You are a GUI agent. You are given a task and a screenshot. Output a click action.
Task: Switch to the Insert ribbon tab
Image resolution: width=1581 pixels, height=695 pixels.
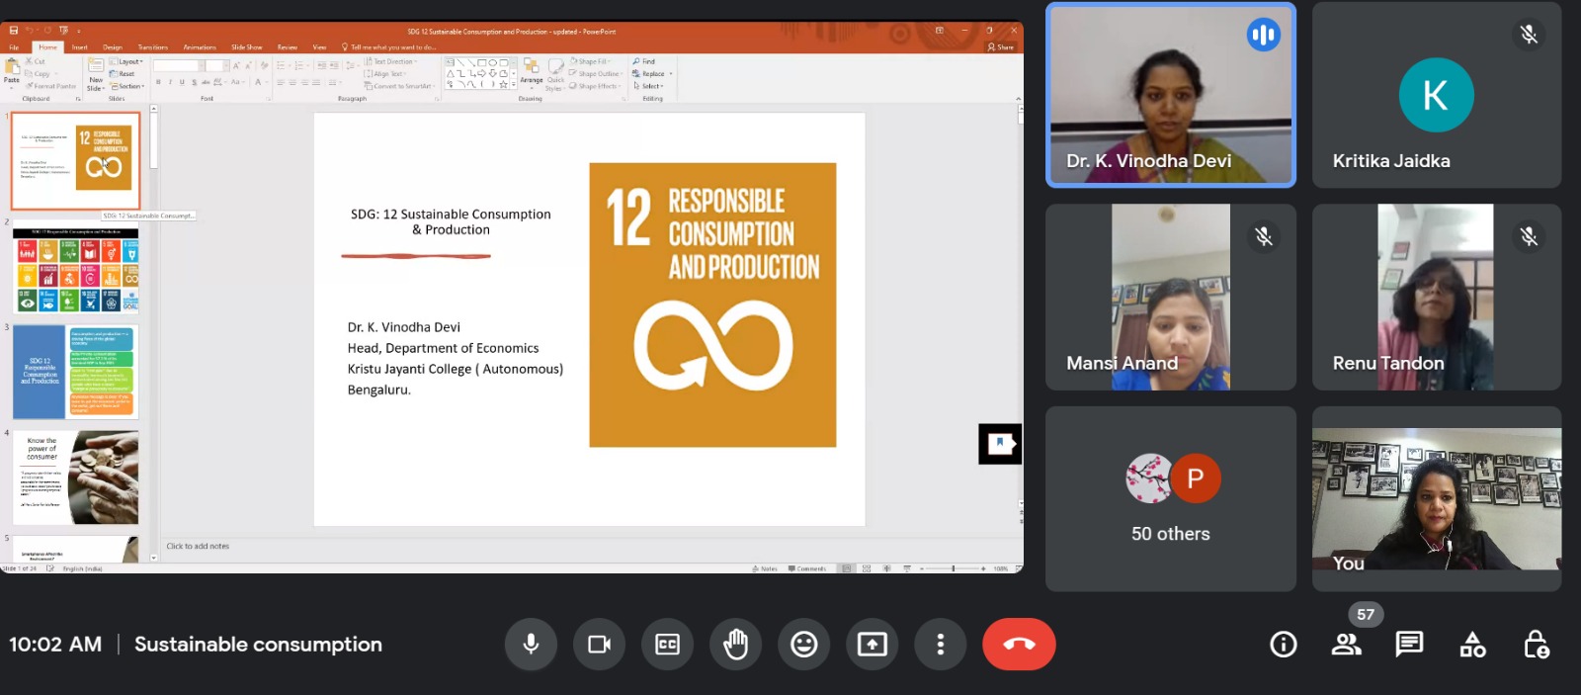(x=80, y=47)
